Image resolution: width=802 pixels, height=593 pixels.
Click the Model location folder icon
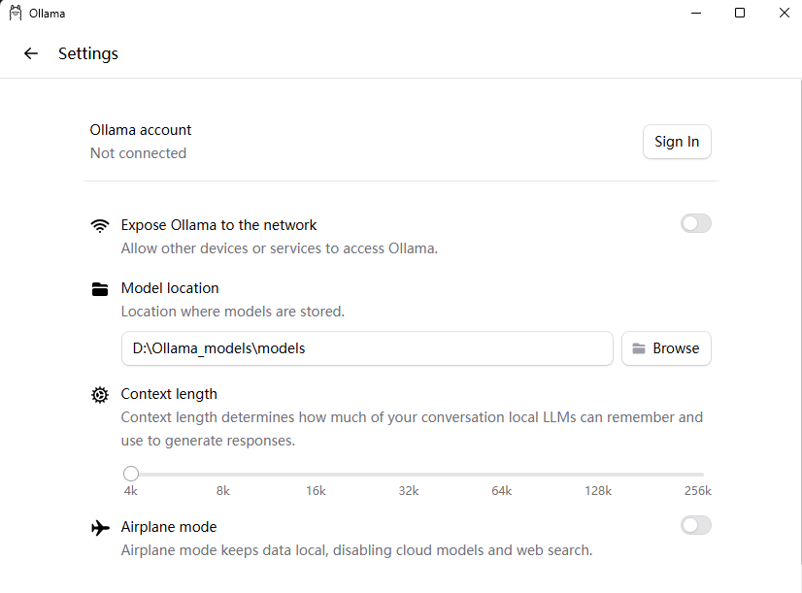[100, 289]
